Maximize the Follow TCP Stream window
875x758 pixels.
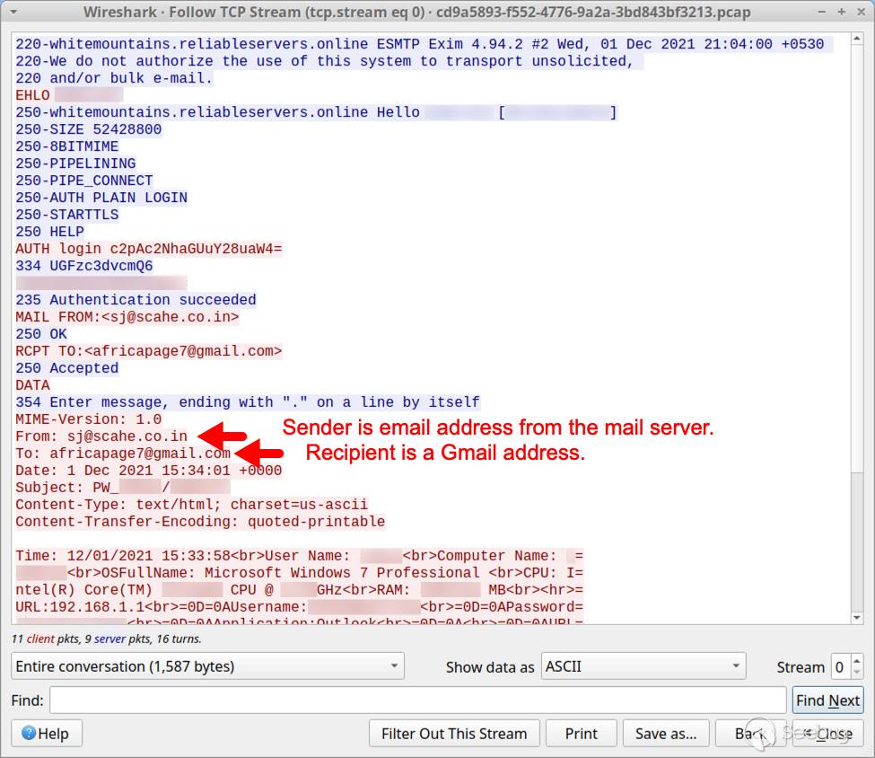click(841, 12)
